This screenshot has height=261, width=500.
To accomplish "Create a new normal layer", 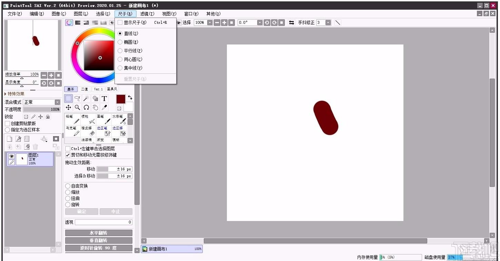I will tap(10, 139).
